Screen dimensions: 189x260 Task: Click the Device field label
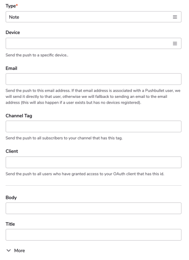point(13,32)
